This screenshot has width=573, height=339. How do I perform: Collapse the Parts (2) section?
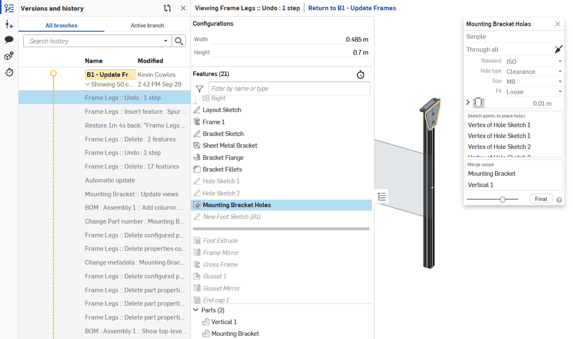coord(196,310)
